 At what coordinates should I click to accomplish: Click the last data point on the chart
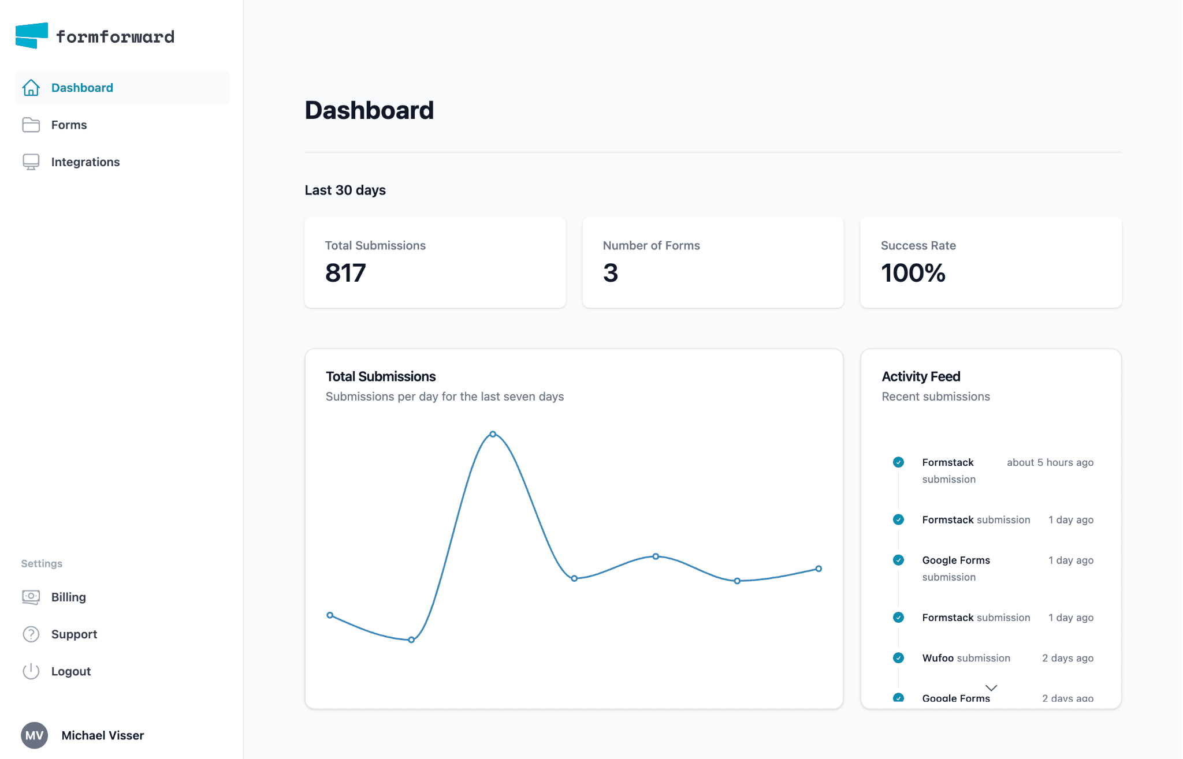pyautogui.click(x=819, y=569)
